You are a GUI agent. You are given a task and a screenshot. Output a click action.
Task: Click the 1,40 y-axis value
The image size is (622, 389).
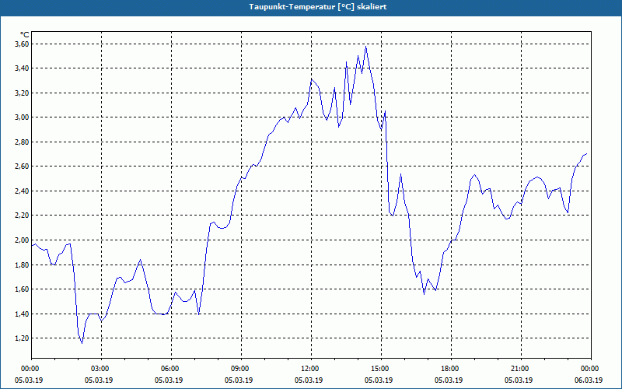[22, 314]
